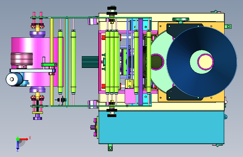Select the green mounting lug under the cyan cabinet
243x157 pixels.
pos(110,147)
